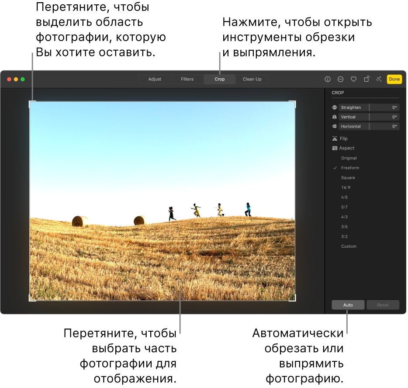Screen dimensions: 408x388
Task: Open the More options ellipsis menu
Action: 341,79
